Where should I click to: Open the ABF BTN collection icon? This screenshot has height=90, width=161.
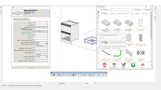[105, 65]
